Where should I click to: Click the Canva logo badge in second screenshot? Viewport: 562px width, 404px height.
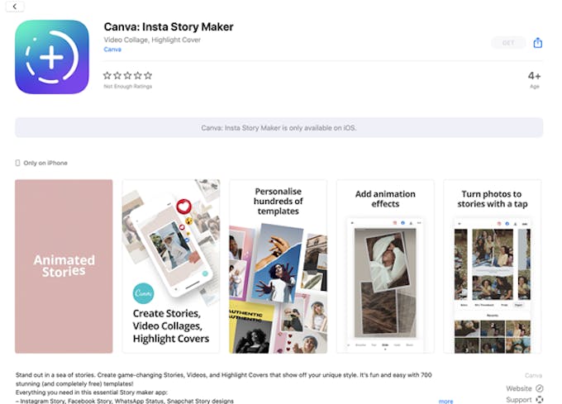(x=143, y=293)
